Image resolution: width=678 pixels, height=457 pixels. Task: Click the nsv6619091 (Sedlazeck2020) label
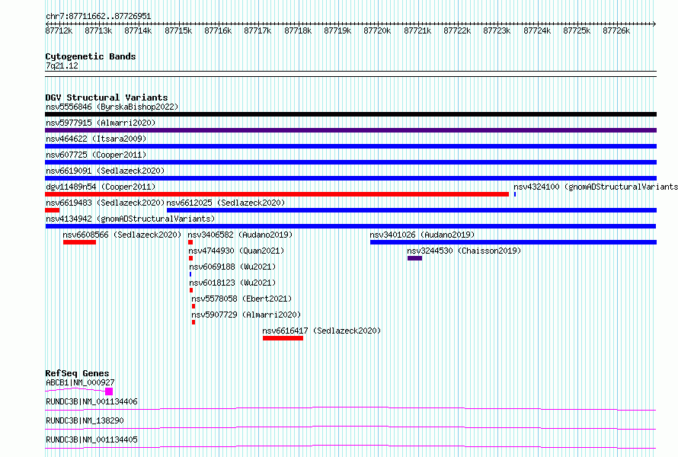[105, 171]
